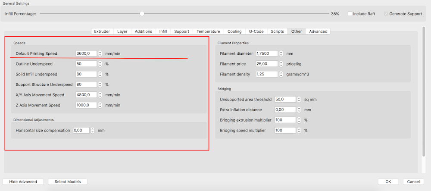Go to the G-Code tab
This screenshot has height=191, width=431.
point(256,31)
